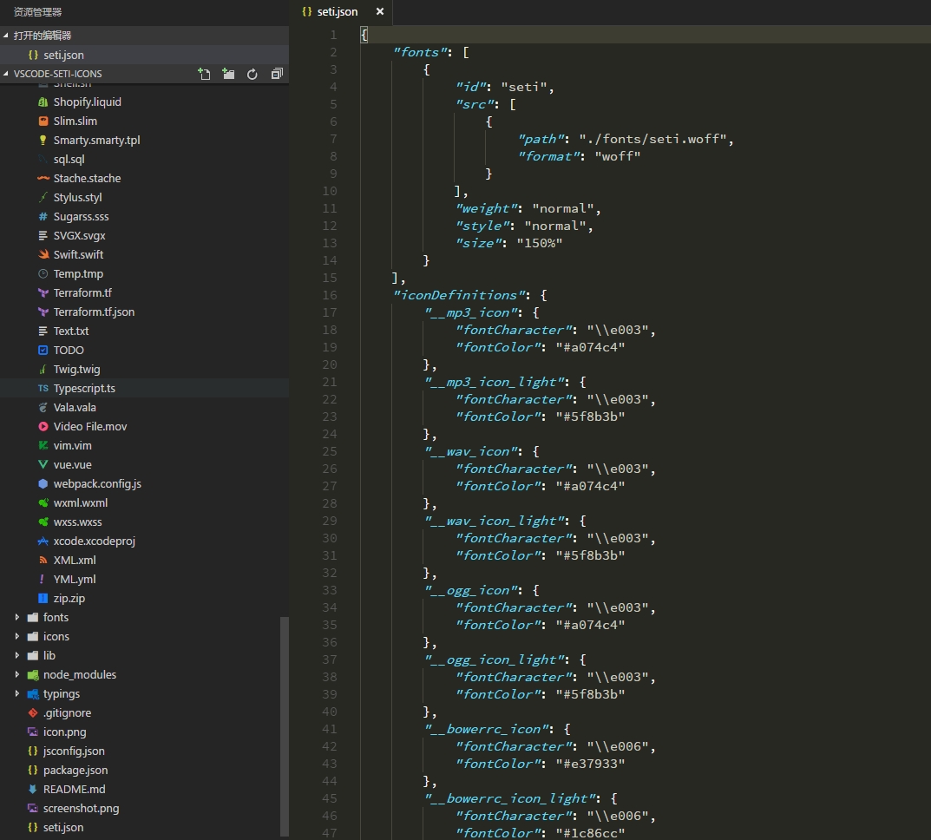
Task: Click the New File icon in explorer
Action: click(x=204, y=74)
